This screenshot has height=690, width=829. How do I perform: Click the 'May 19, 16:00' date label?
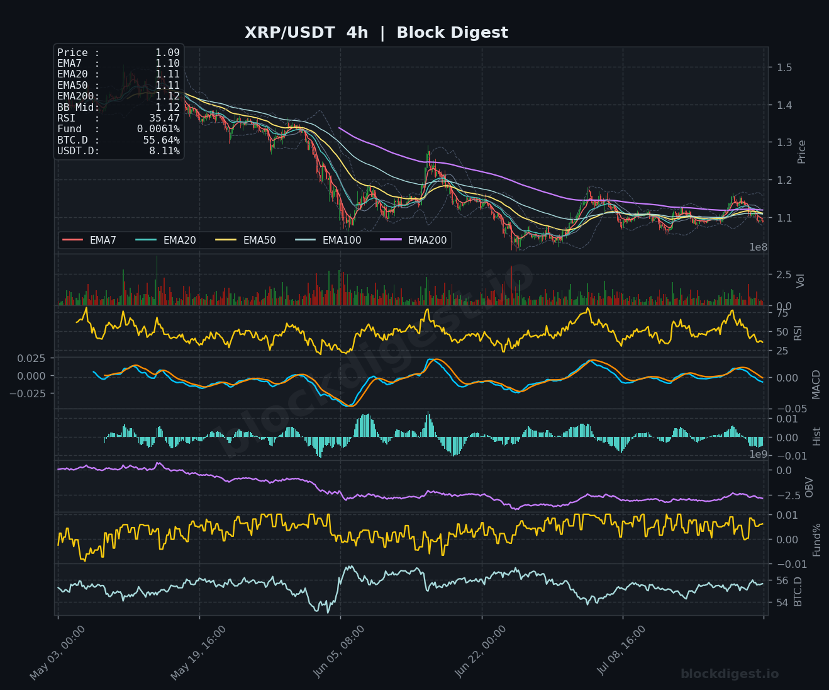coord(198,653)
